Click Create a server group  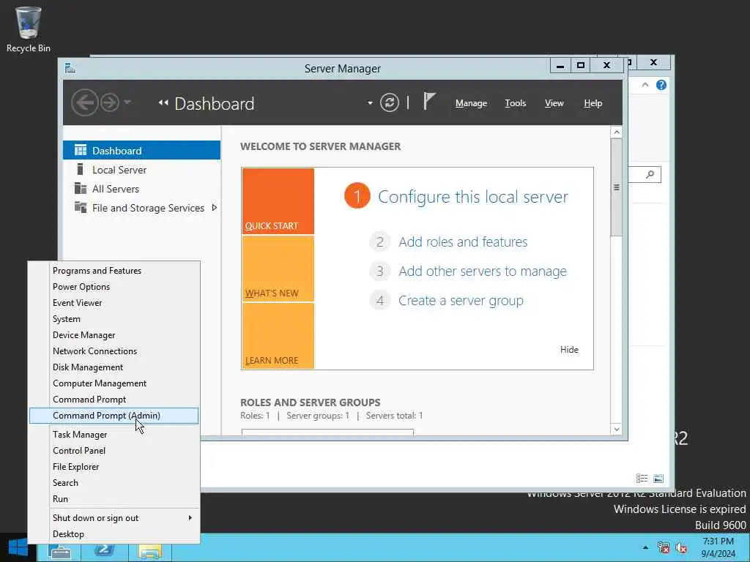(x=461, y=301)
